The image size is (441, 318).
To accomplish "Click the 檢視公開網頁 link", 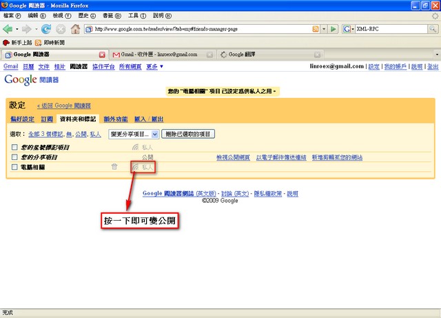I will coord(233,157).
